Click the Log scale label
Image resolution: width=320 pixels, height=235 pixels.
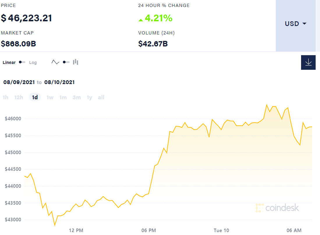coord(33,62)
